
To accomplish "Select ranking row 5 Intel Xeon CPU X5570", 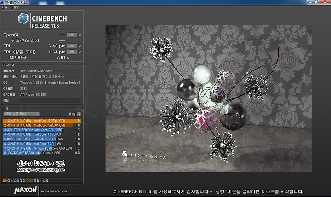I will 42,139.
